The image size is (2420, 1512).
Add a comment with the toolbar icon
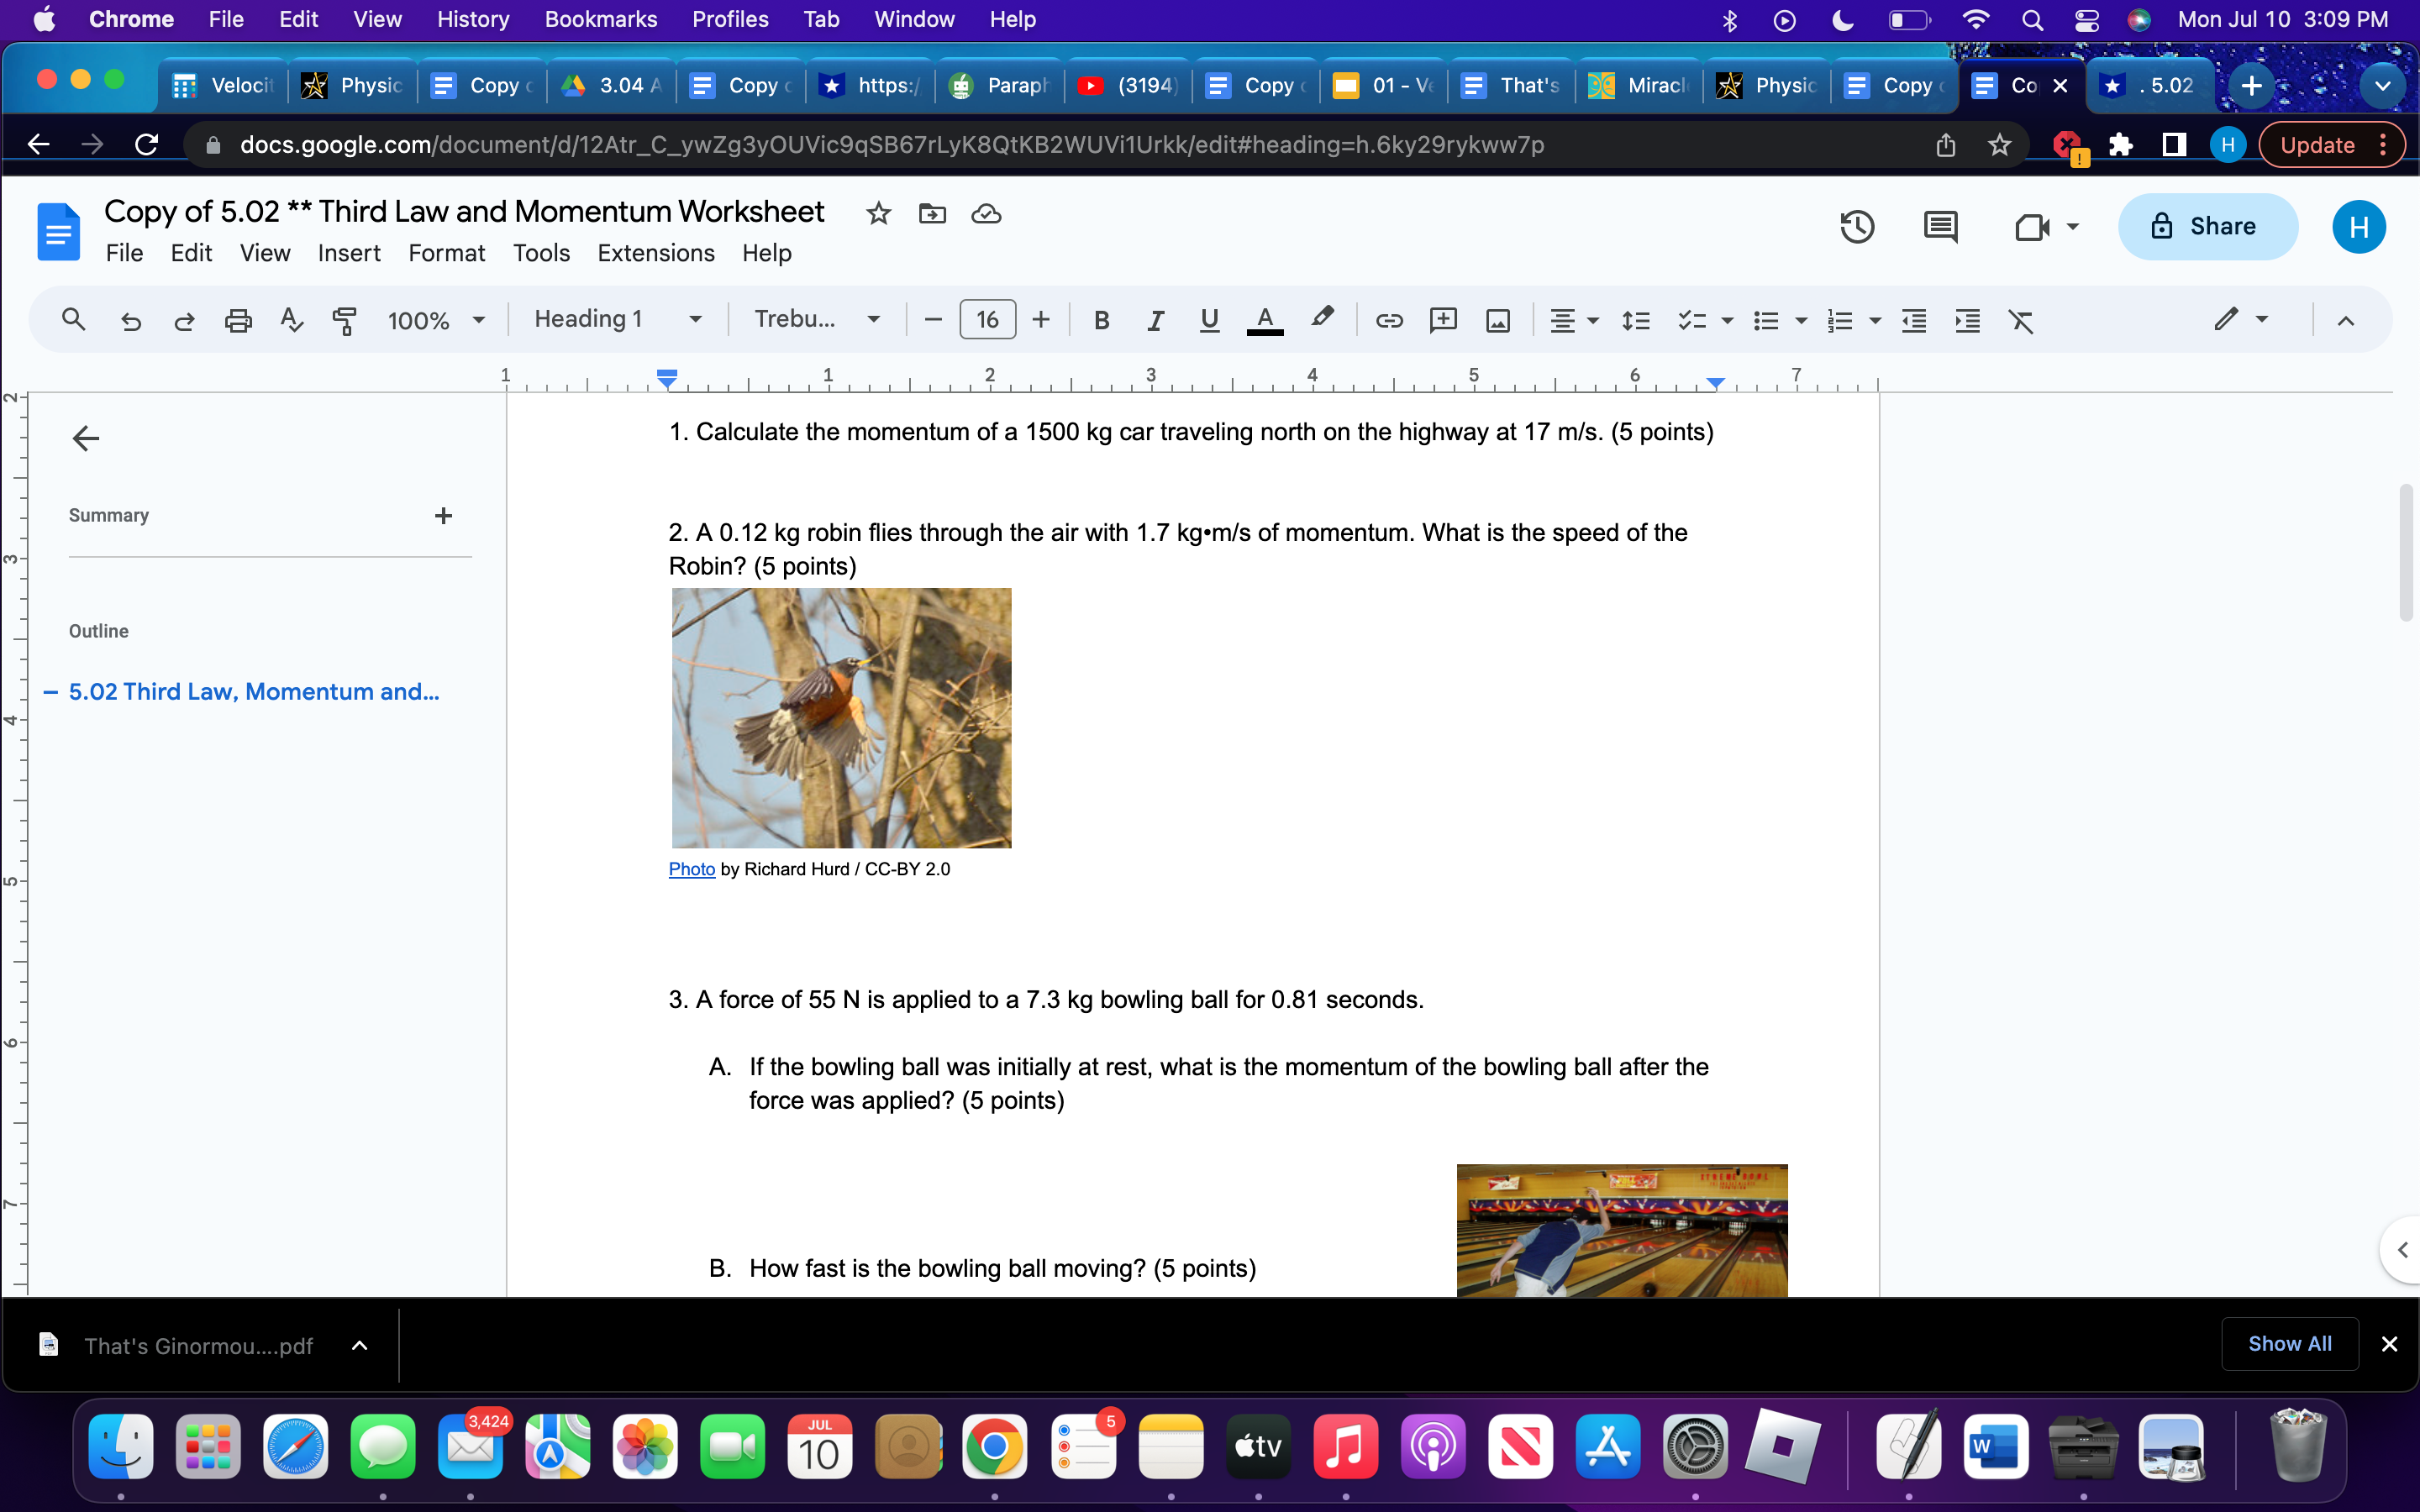tap(1443, 321)
